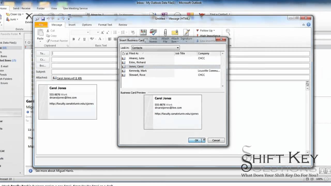This screenshot has width=331, height=186.
Task: Cancel the Insert Business Card dialog
Action: [x=216, y=140]
